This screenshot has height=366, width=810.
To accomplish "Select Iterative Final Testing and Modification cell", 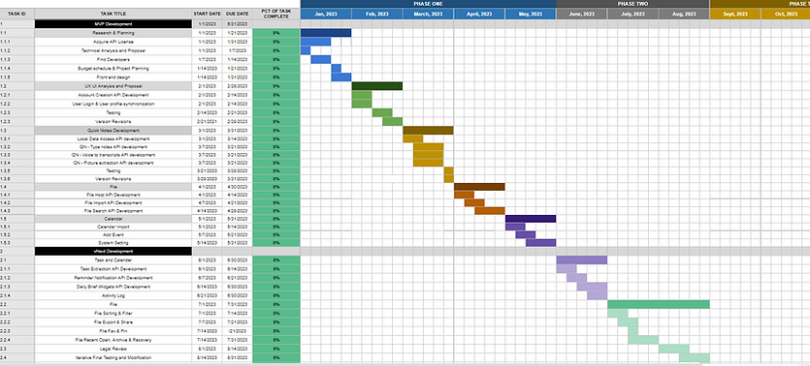I will coord(113,357).
